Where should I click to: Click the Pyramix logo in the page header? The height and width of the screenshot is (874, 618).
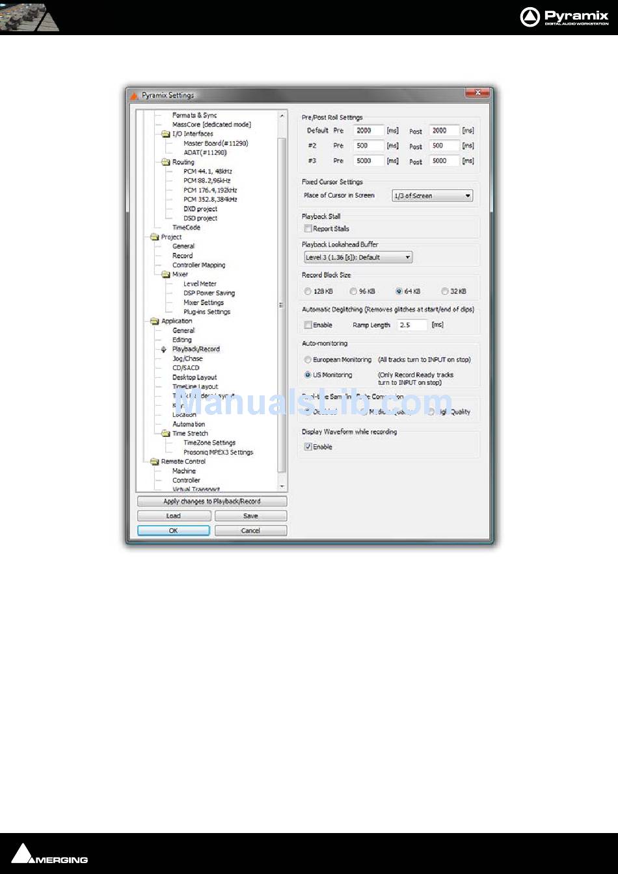click(x=565, y=17)
